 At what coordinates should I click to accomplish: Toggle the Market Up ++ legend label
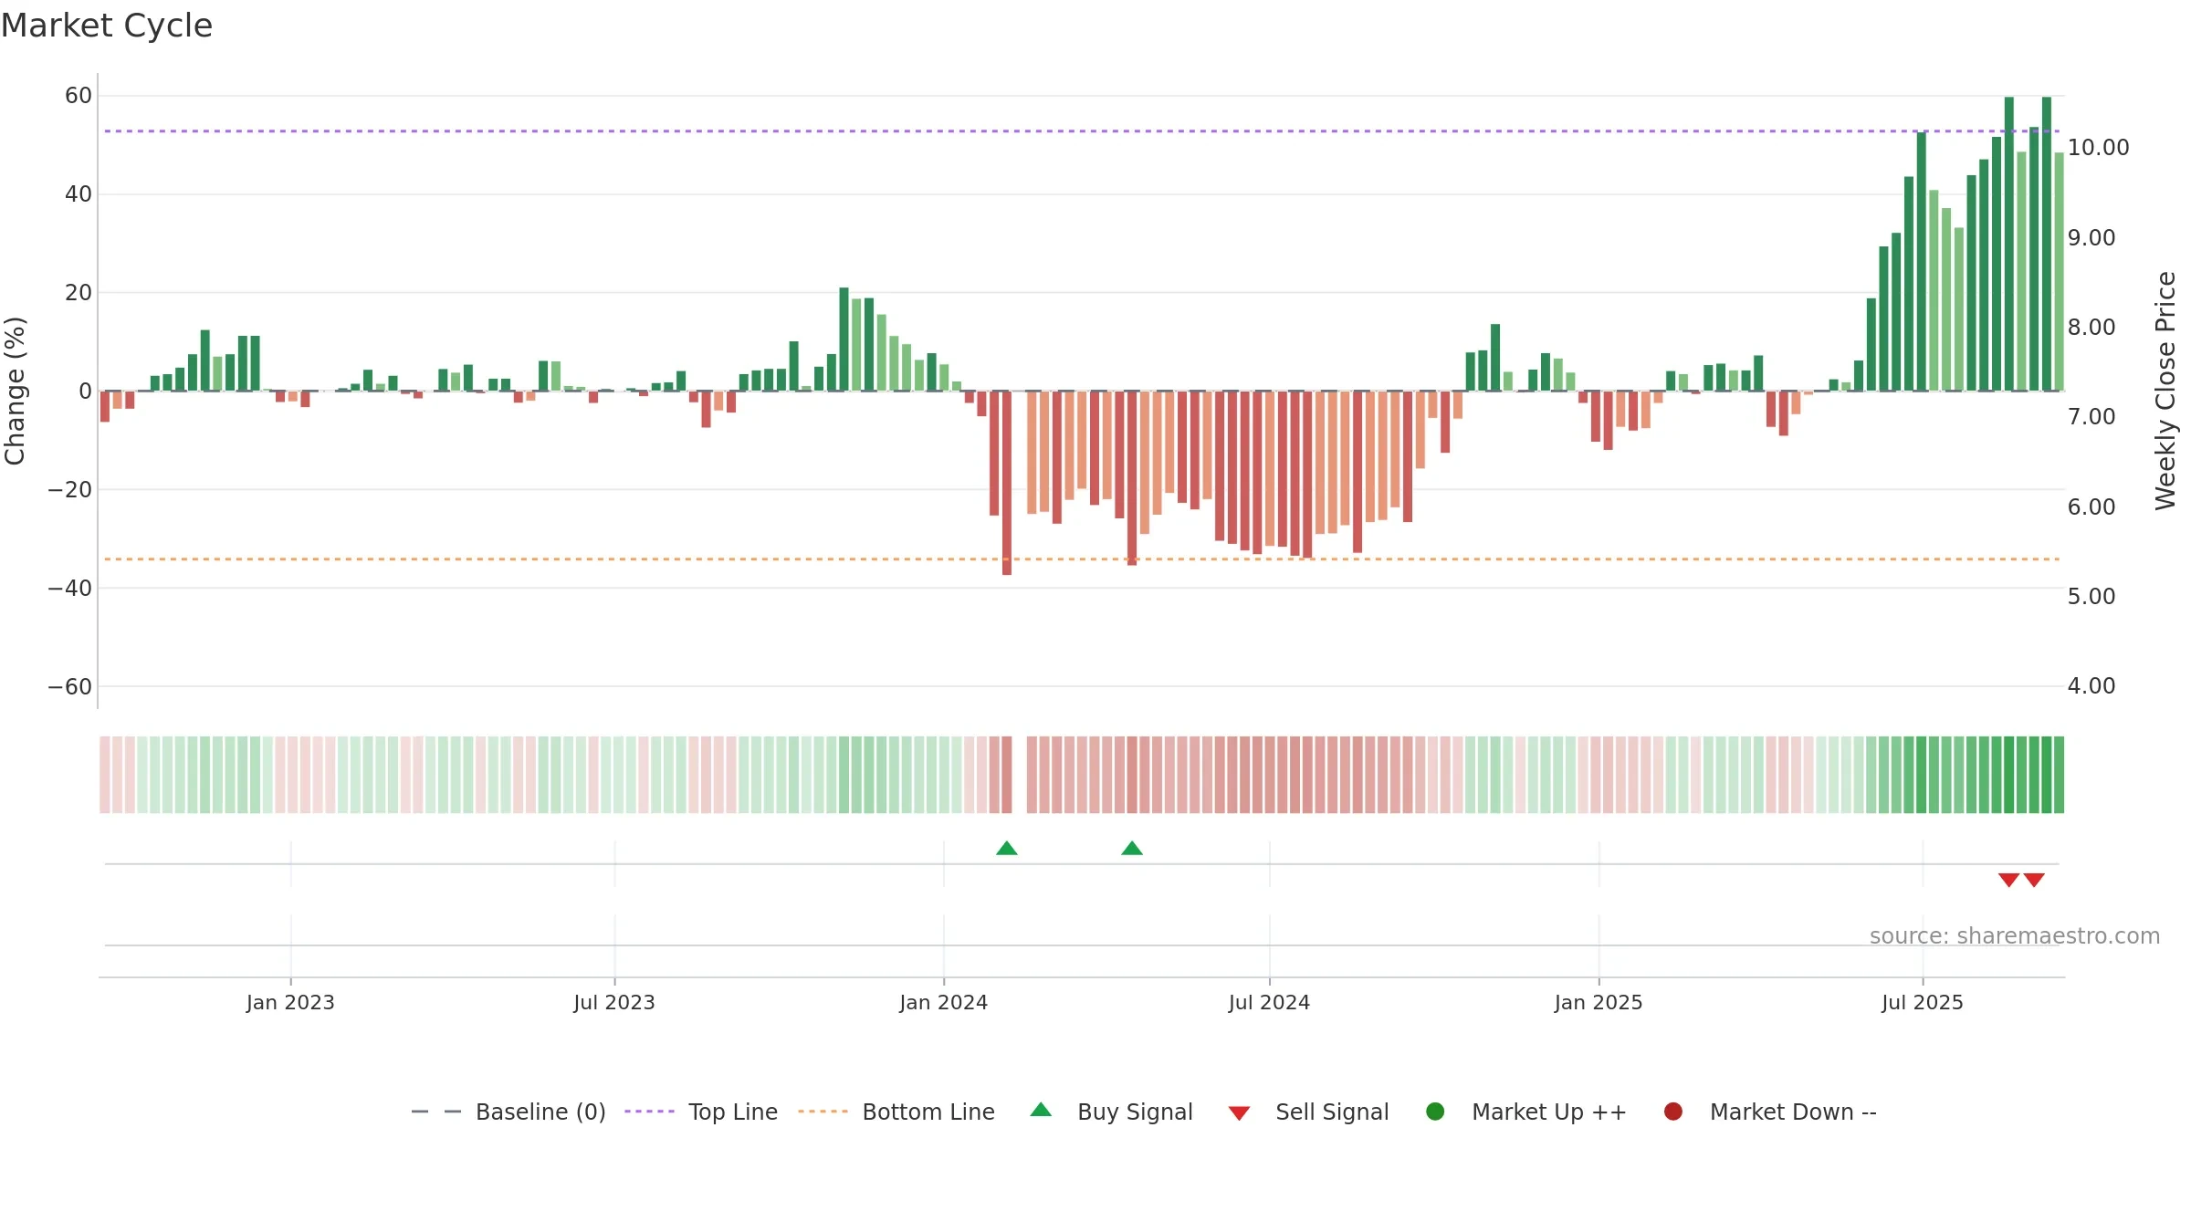click(x=1549, y=1112)
